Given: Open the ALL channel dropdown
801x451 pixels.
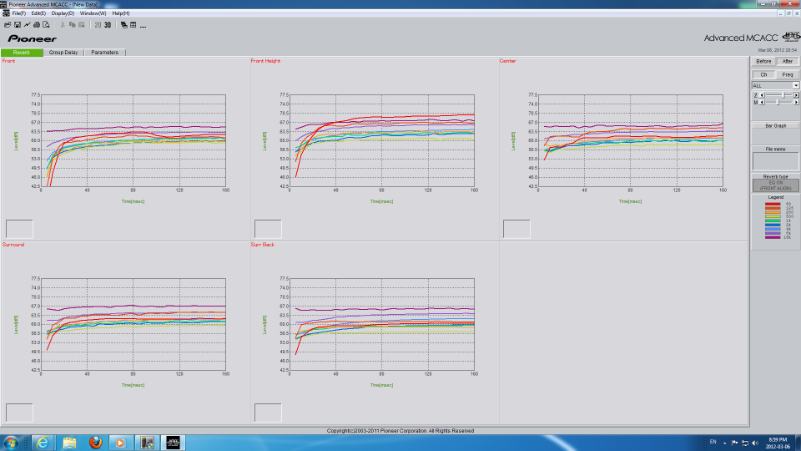Looking at the screenshot, I should (x=796, y=85).
